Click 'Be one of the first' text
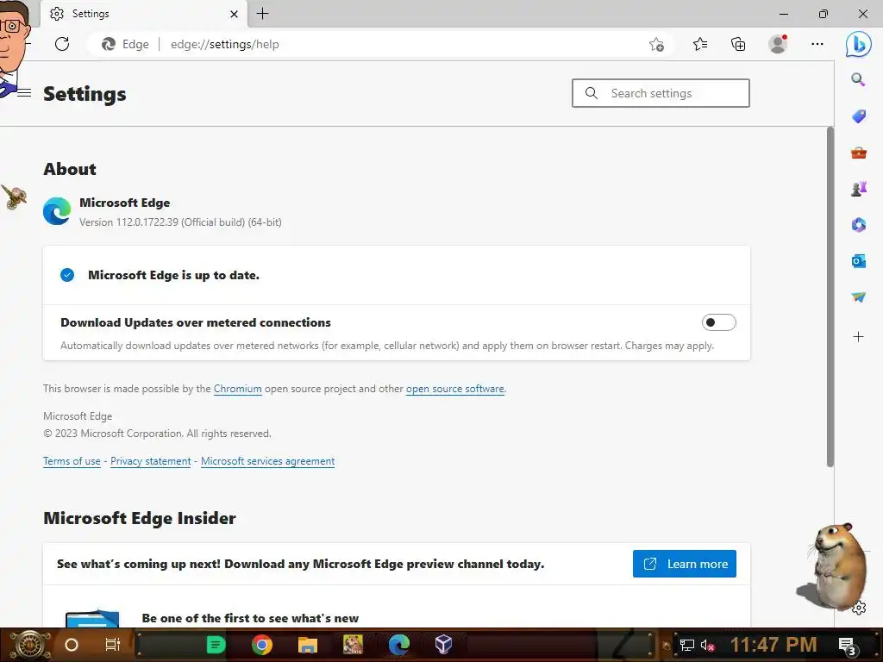The height and width of the screenshot is (662, 883). (x=250, y=618)
